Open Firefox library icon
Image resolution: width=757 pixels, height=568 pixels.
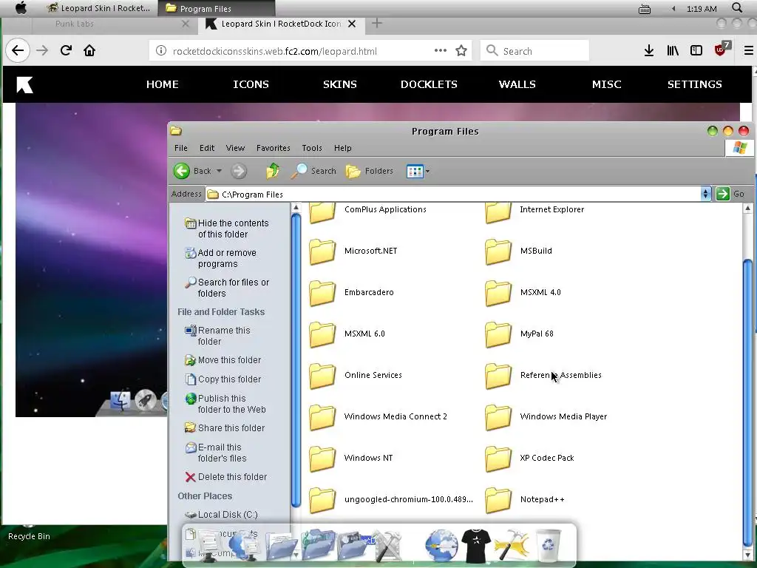click(x=673, y=51)
